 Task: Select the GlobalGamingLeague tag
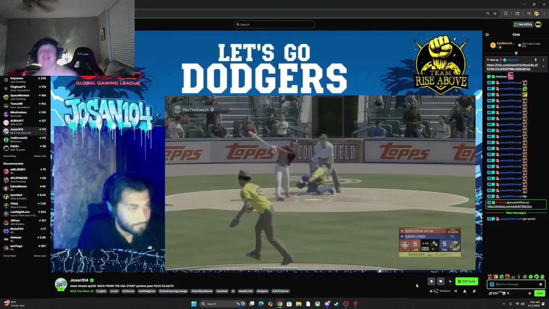(x=173, y=291)
